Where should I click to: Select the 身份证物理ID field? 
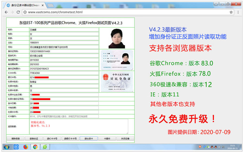click(x=64, y=69)
